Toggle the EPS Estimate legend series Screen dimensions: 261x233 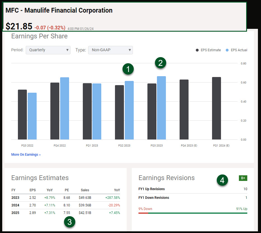click(208, 50)
